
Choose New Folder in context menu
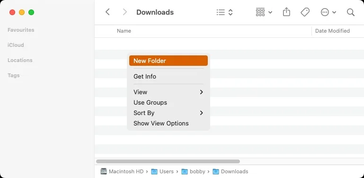pyautogui.click(x=169, y=61)
